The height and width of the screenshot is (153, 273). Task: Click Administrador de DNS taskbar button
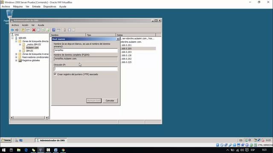pos(51,140)
